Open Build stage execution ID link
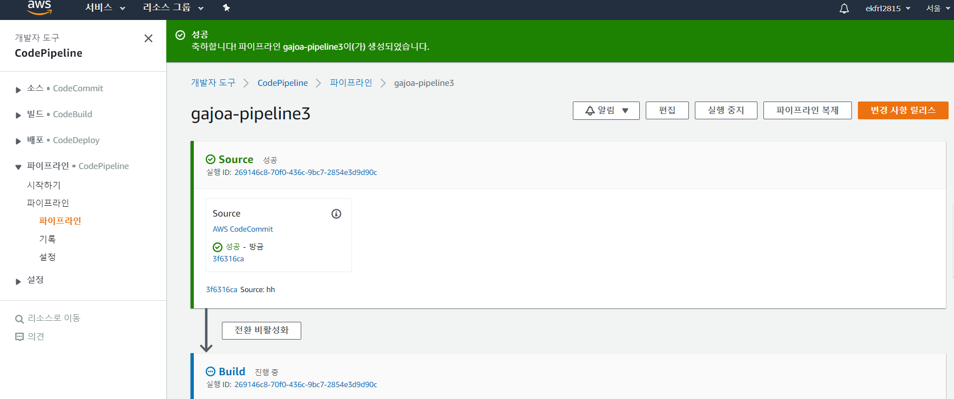This screenshot has width=954, height=399. (x=306, y=384)
